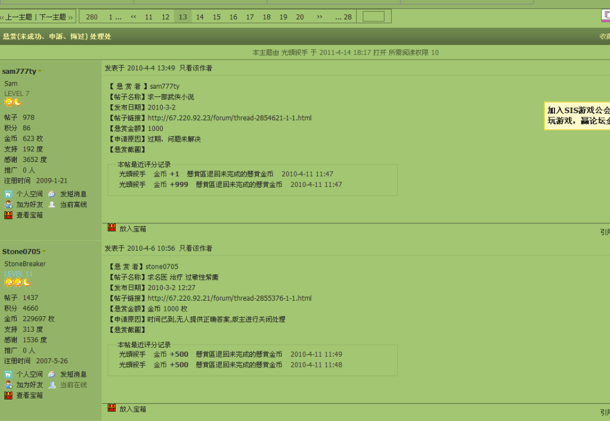Click Stone0705's add friend icon
Screen dimensions: 610x421
coord(8,385)
